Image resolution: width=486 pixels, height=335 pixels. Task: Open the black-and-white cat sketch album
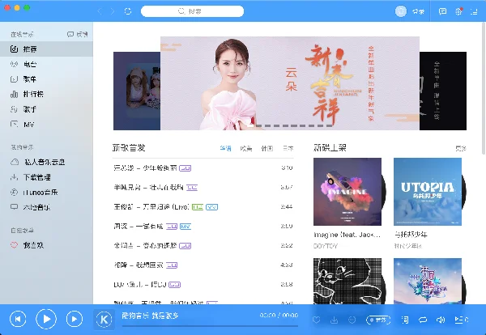pos(347,281)
